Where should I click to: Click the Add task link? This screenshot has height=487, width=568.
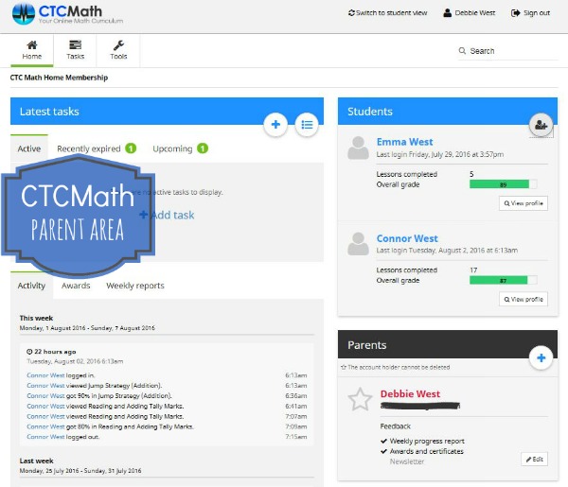[168, 215]
